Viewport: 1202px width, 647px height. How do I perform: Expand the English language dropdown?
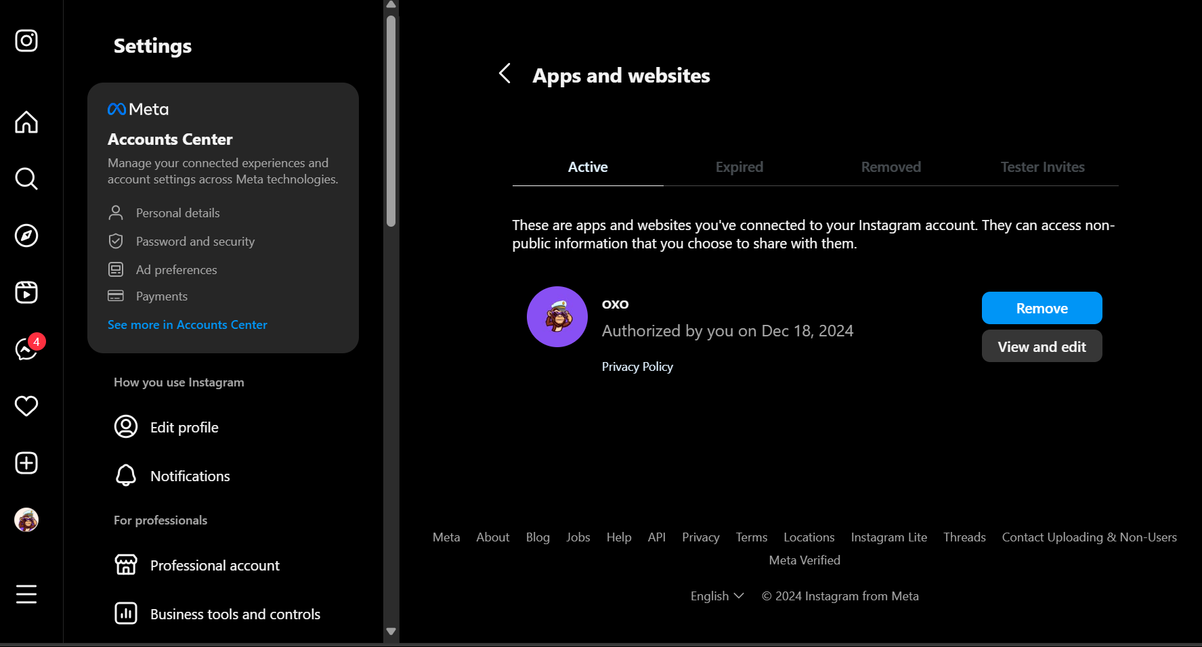click(717, 596)
